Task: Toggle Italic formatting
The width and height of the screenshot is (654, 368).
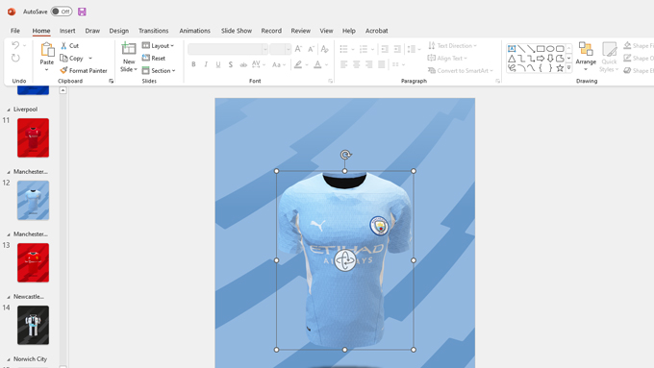Action: (x=206, y=64)
